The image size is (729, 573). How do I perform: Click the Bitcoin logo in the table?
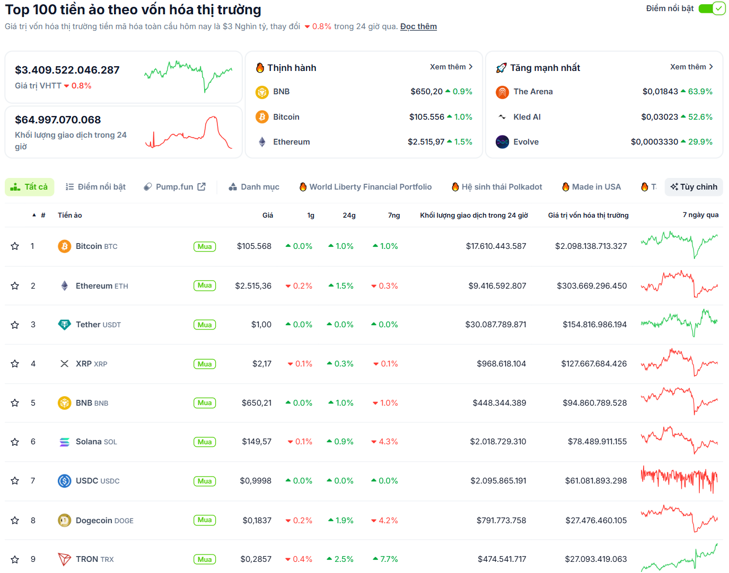point(64,246)
